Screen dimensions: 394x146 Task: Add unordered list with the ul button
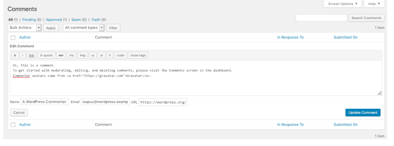93,55
